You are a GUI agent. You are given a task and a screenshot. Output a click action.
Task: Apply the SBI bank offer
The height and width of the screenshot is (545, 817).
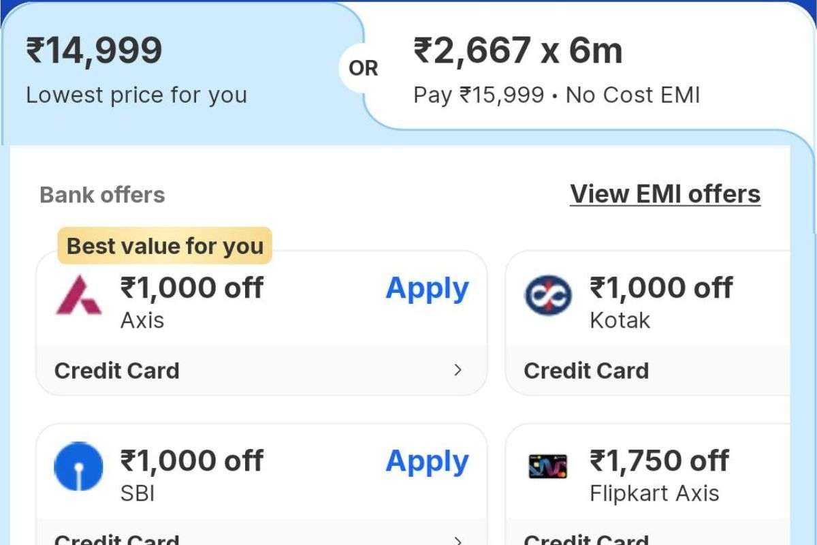(x=426, y=461)
